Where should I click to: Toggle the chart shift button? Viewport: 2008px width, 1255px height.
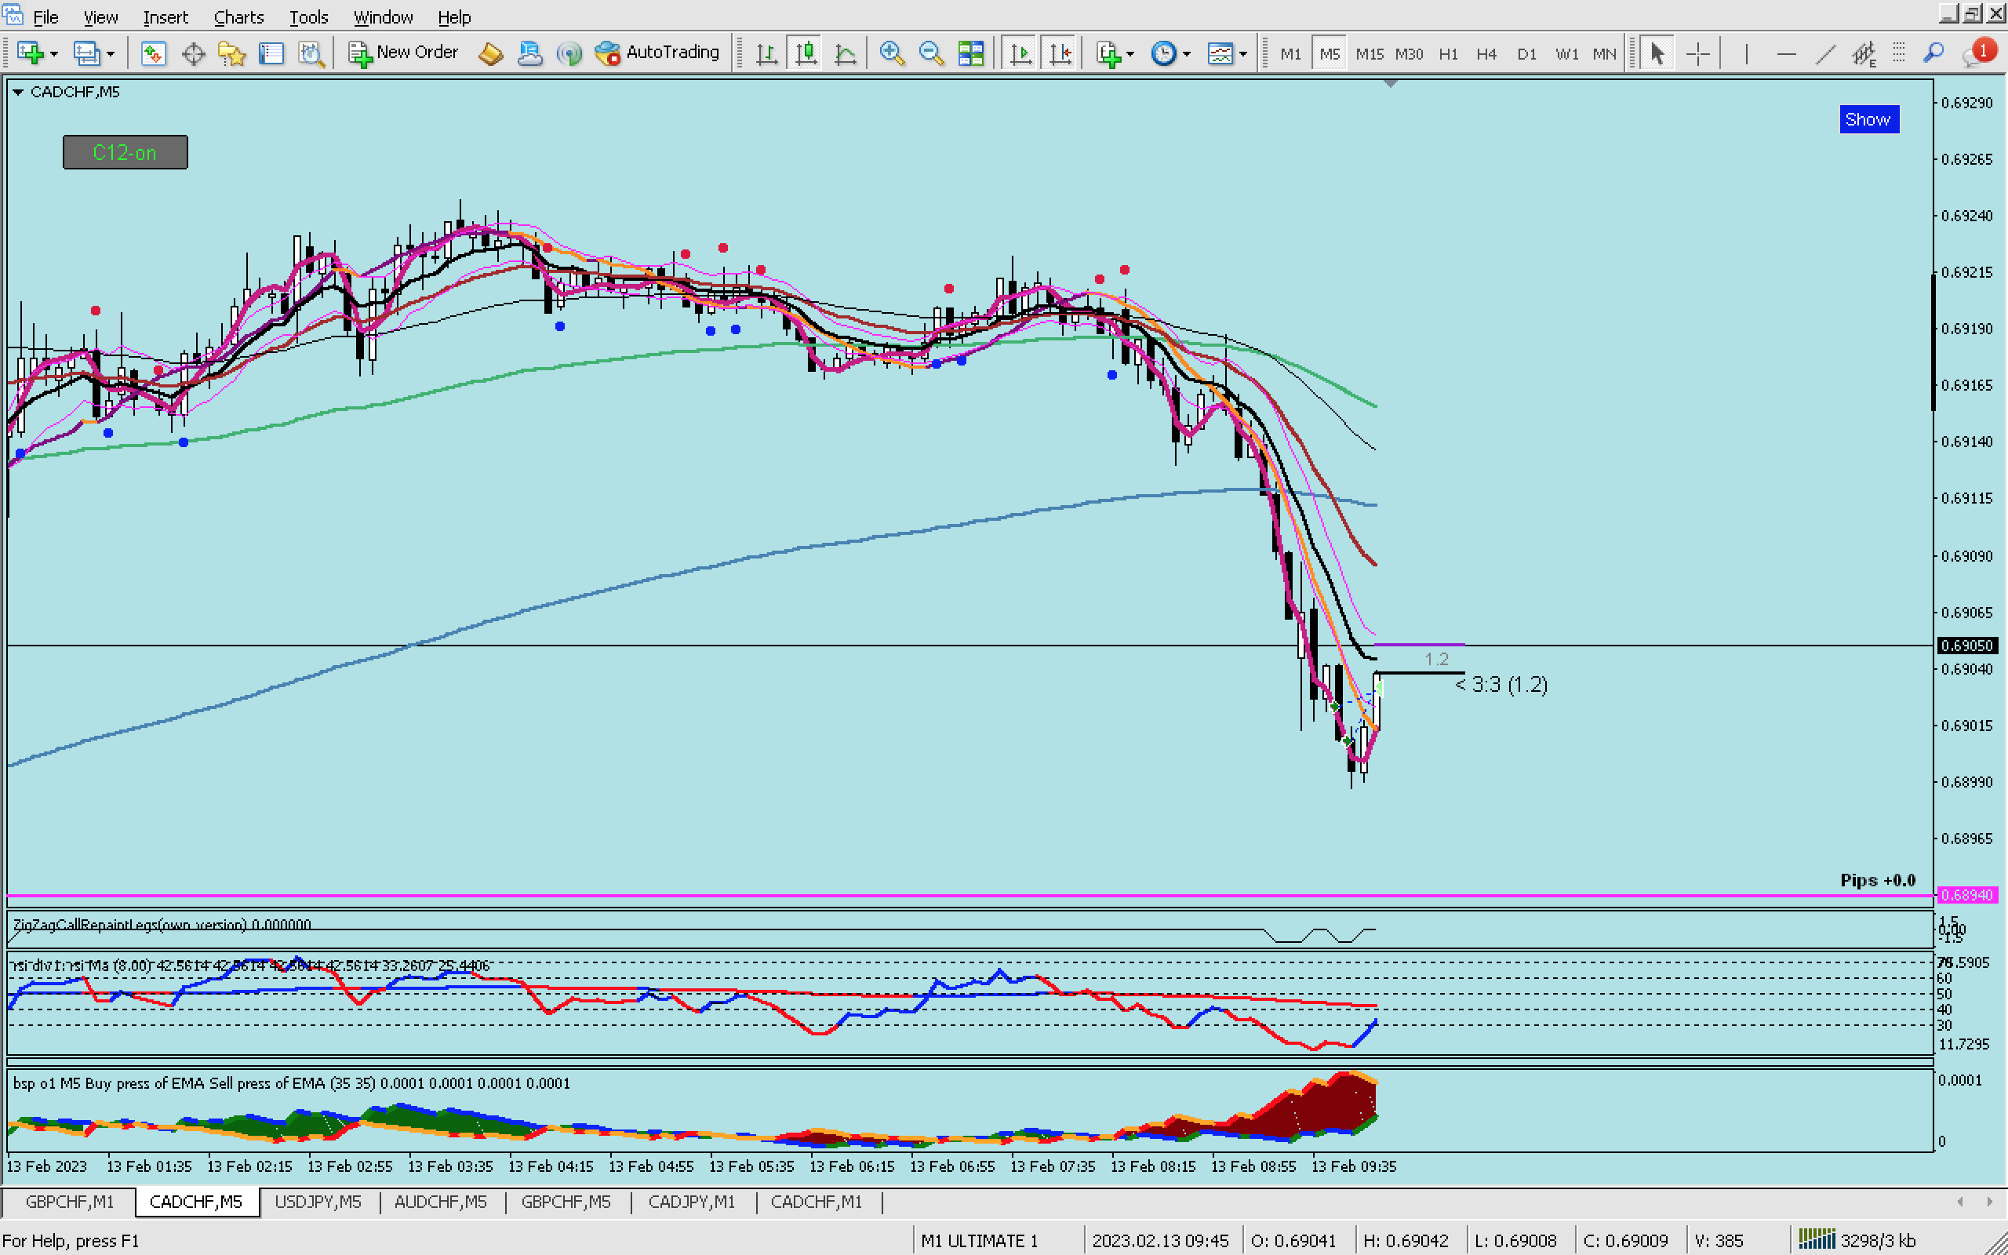click(1060, 54)
